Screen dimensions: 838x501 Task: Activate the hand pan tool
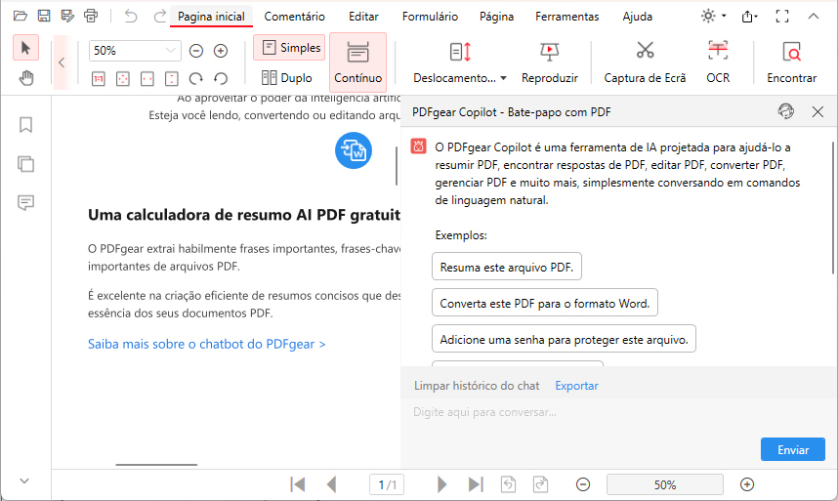pos(25,78)
